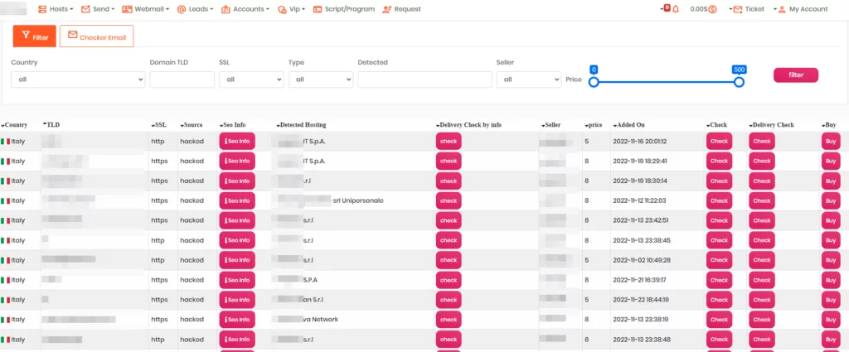Viewport: 849px width, 352px height.
Task: Click the Request icon in navbar
Action: click(385, 9)
